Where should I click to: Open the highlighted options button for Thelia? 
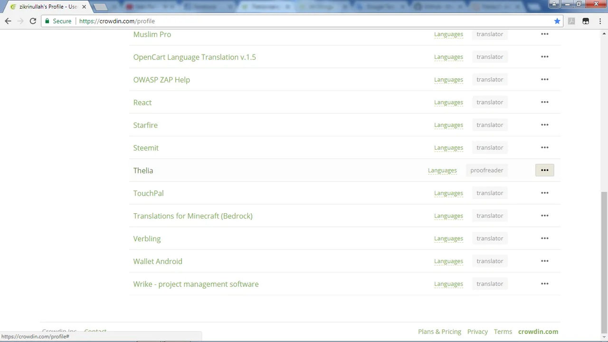(x=544, y=170)
